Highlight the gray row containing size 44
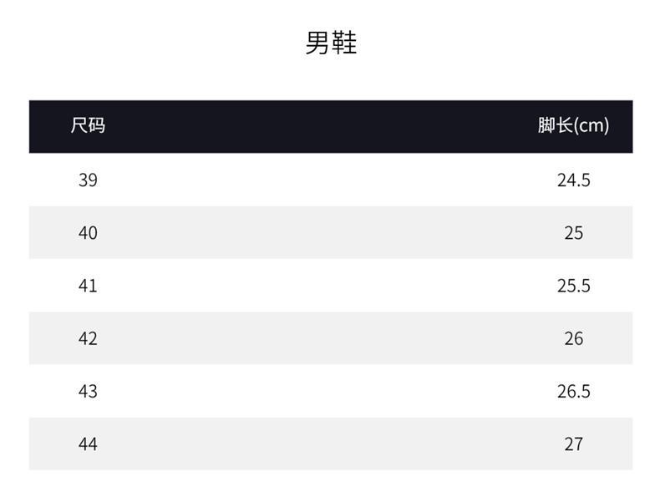The width and height of the screenshot is (660, 497). coord(331,444)
